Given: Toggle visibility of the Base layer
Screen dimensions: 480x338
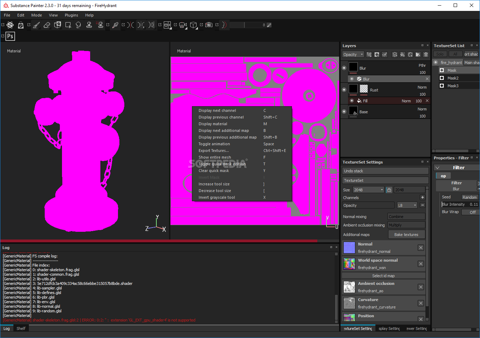Looking at the screenshot, I should 344,111.
